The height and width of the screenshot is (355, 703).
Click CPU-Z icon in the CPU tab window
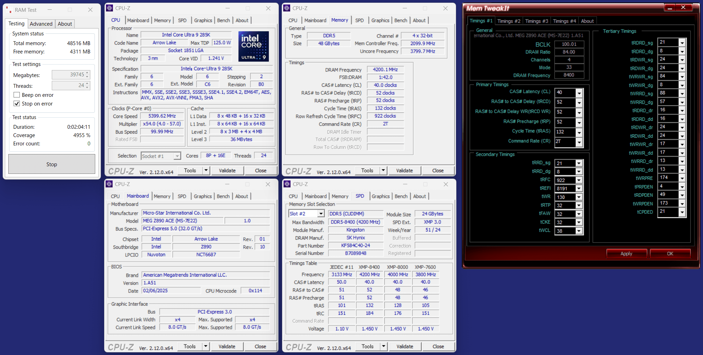pos(109,8)
